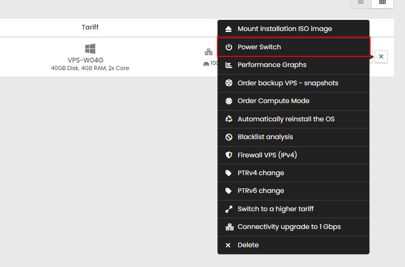Click the tag icon beside PTRv6 change
This screenshot has width=405, height=267.
(228, 191)
